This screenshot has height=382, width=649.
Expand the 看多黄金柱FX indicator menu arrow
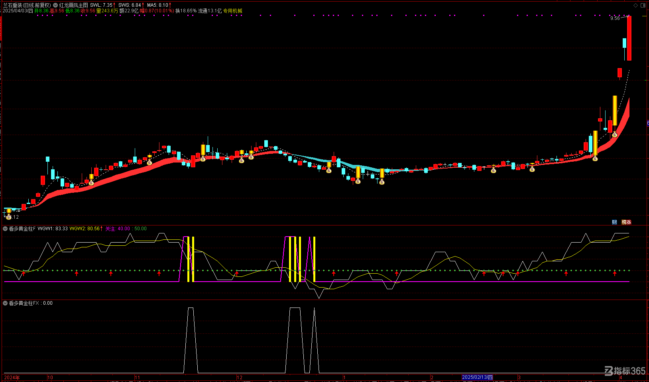[5, 303]
